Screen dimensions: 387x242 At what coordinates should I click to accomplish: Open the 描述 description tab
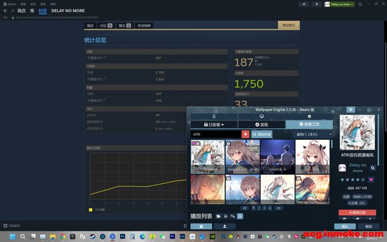[90, 25]
